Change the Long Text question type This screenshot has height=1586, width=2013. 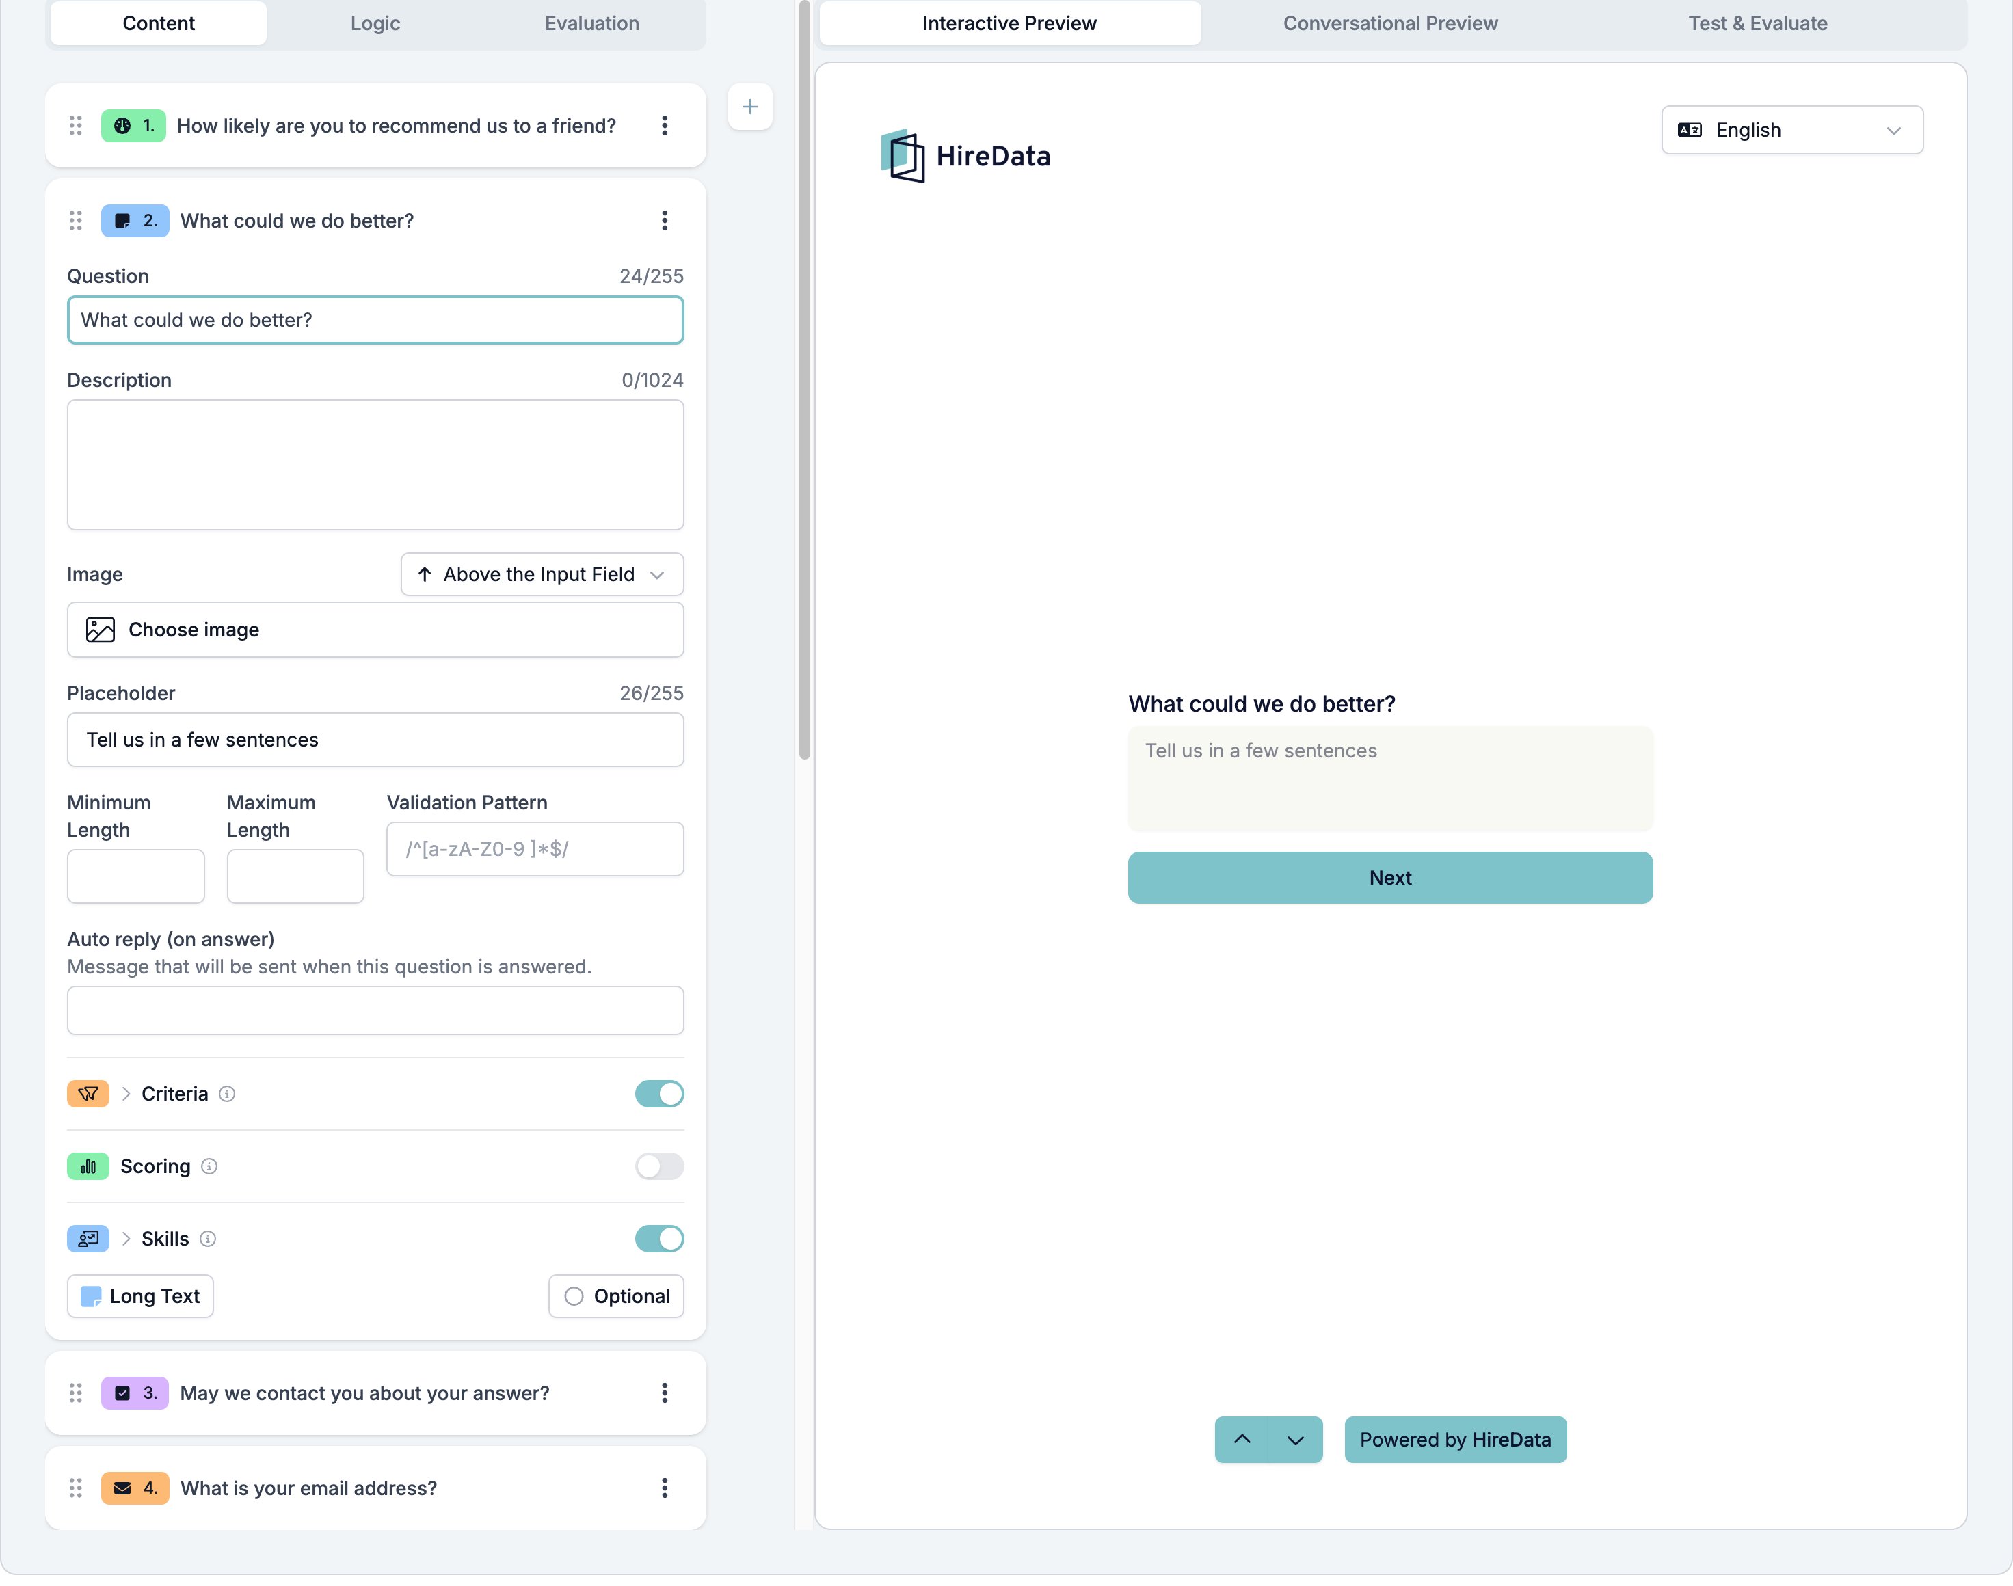click(x=140, y=1296)
